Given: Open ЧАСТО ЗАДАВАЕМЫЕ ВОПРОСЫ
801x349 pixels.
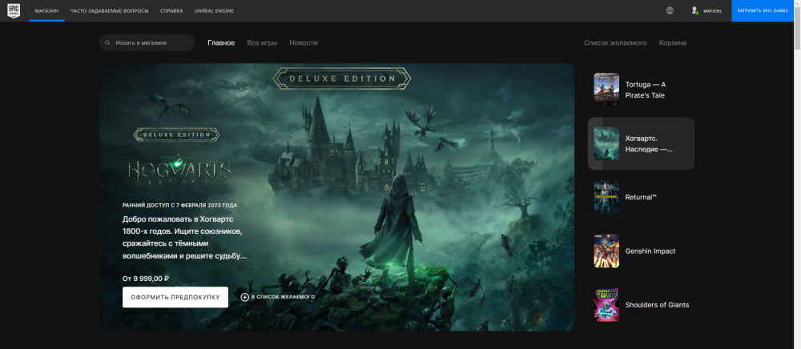Looking at the screenshot, I should (x=109, y=10).
